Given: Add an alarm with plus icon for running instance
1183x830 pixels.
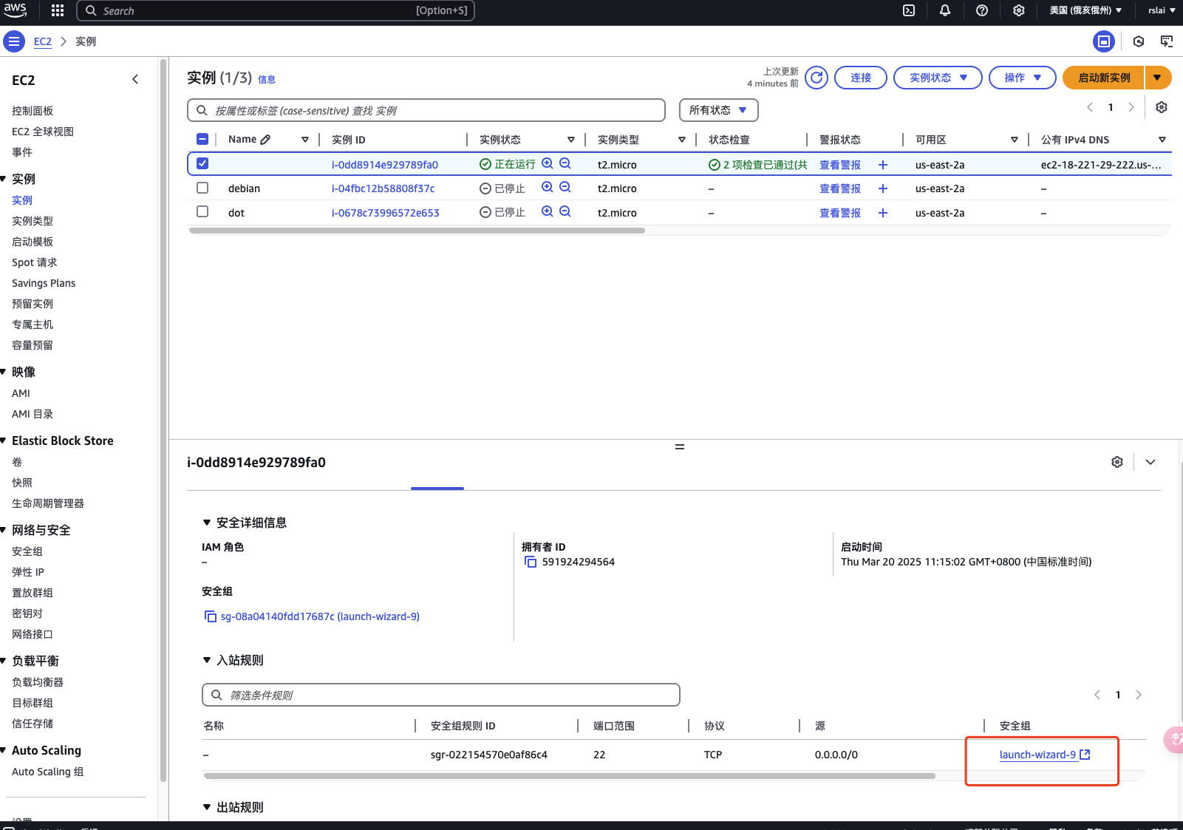Looking at the screenshot, I should [x=883, y=165].
